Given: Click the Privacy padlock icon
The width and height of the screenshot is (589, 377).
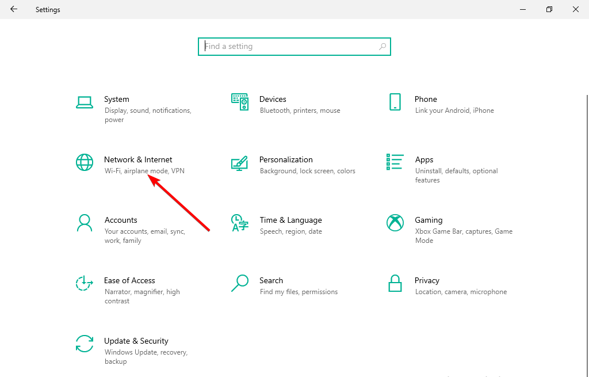Looking at the screenshot, I should [395, 283].
